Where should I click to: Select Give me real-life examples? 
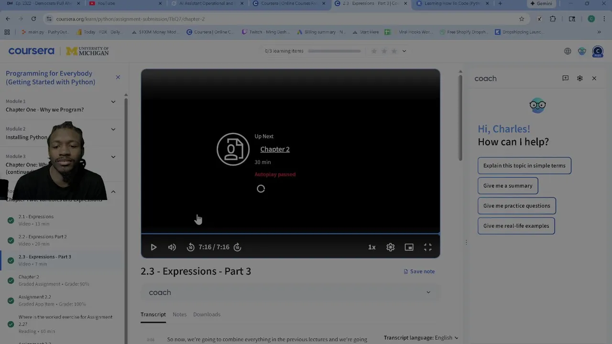516,226
